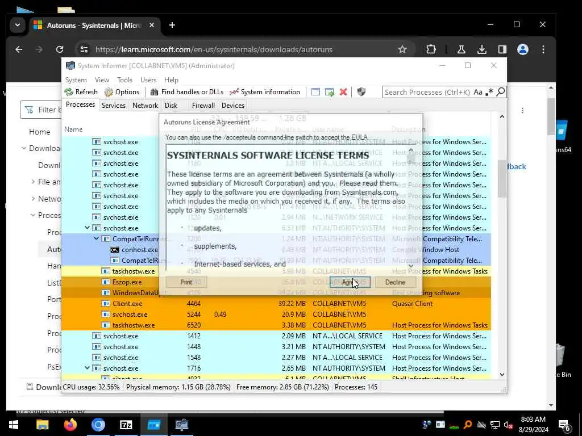Click the Print button in license dialog

pyautogui.click(x=186, y=283)
